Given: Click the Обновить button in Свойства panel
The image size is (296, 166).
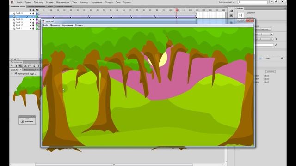Looking at the screenshot, I should pyautogui.click(x=271, y=72).
